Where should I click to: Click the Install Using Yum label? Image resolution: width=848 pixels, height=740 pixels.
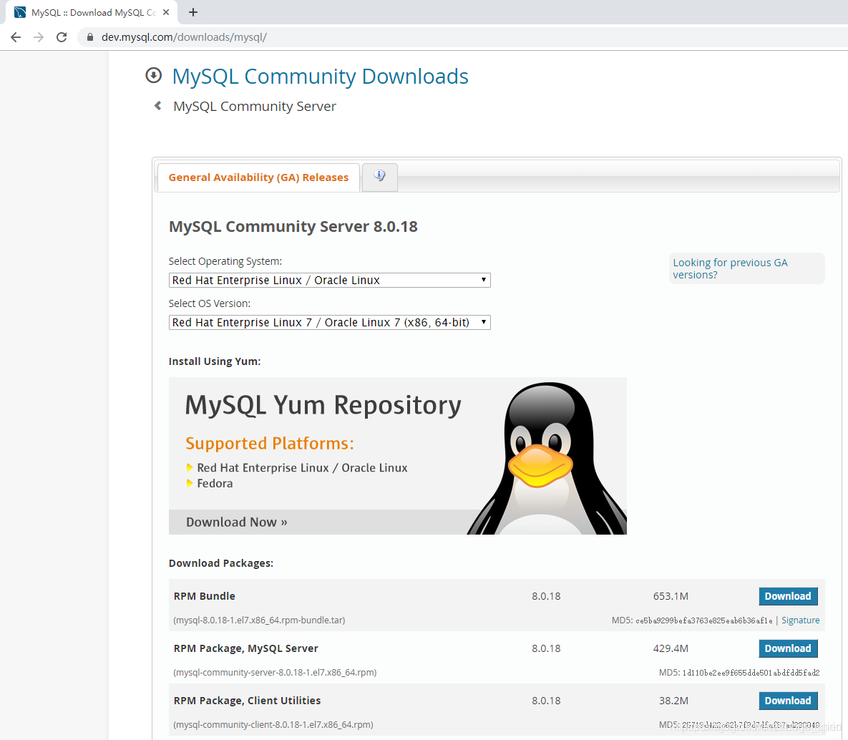(x=215, y=361)
